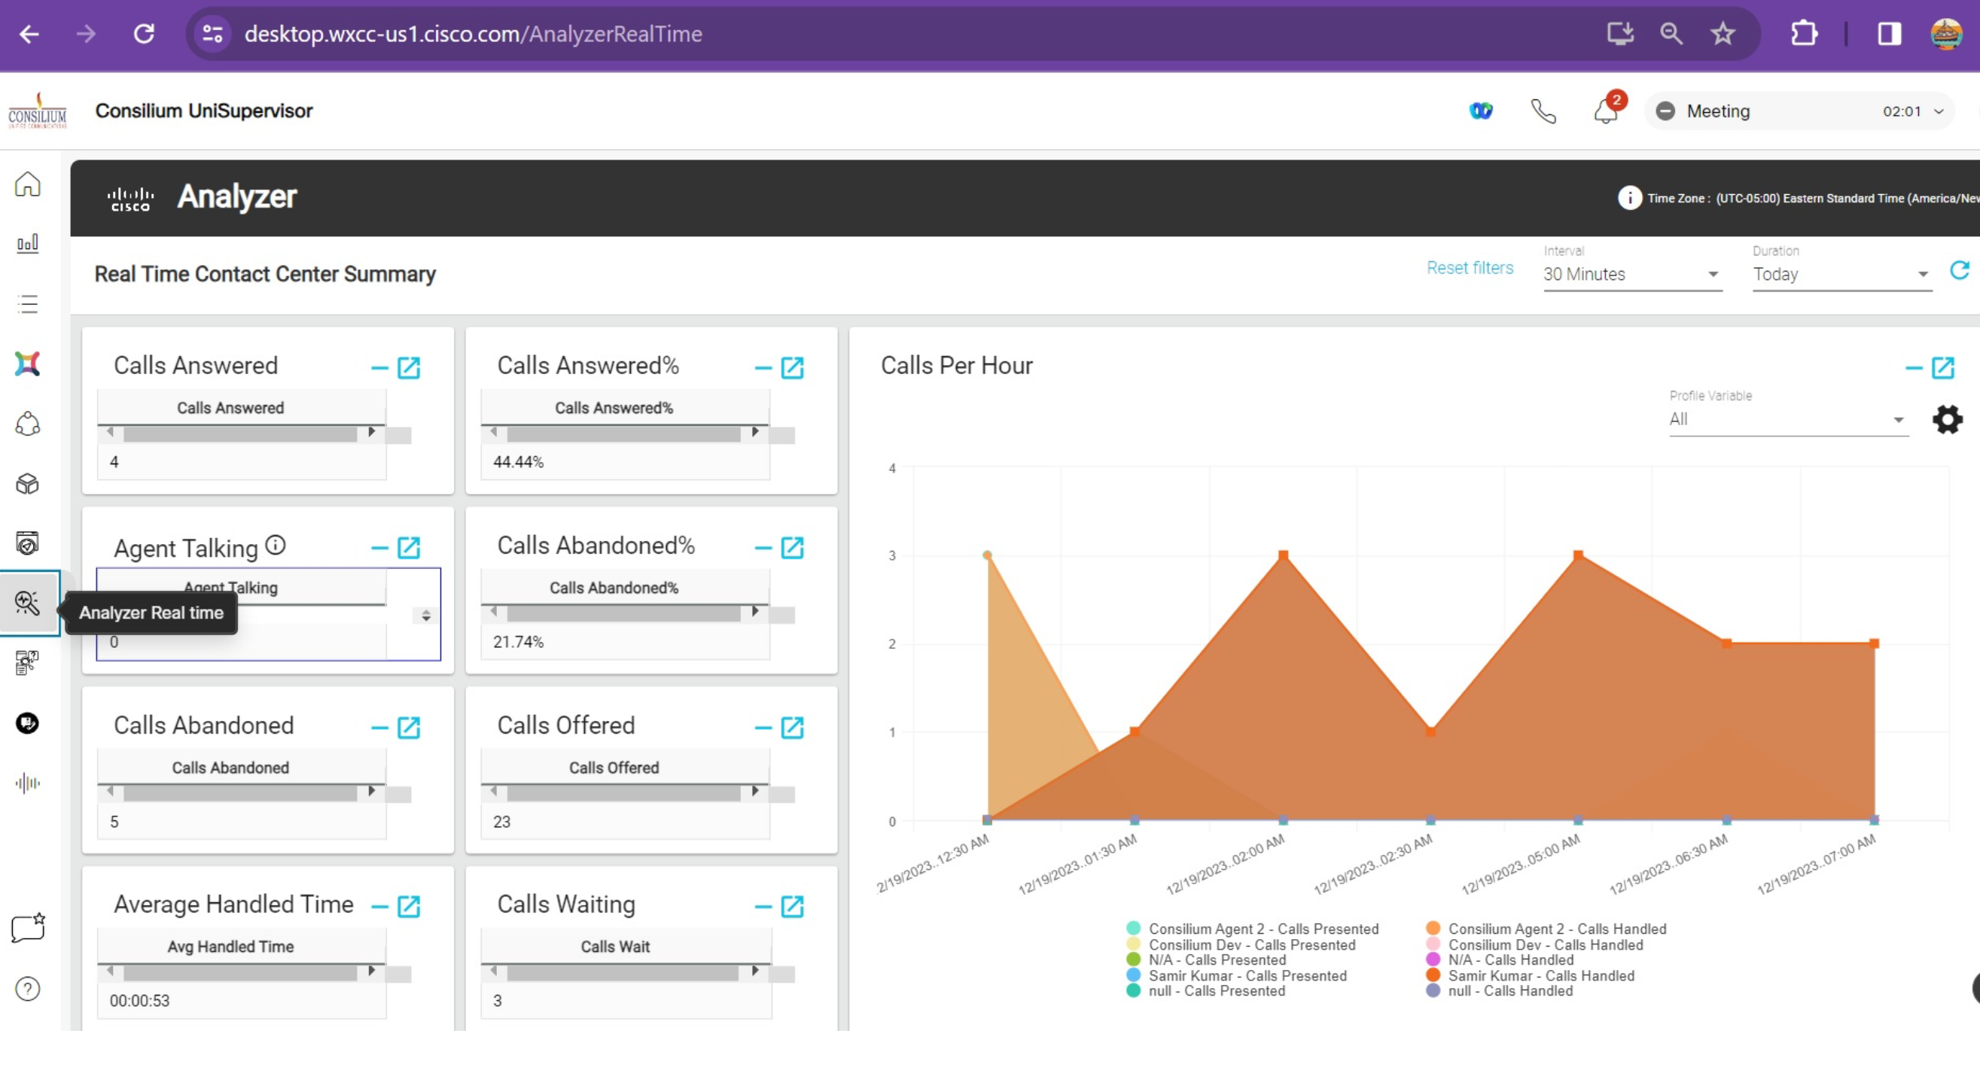The width and height of the screenshot is (1980, 1070).
Task: Click the phone dialer icon in header
Action: 1543,111
